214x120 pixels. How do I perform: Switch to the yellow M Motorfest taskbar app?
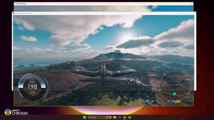tap(125, 117)
